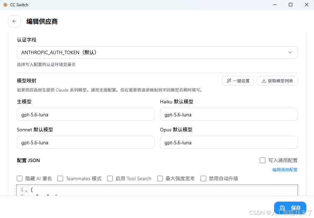The image size is (314, 218).
Task: Enable the 启用 Tool Search checkbox
Action: pyautogui.click(x=110, y=179)
